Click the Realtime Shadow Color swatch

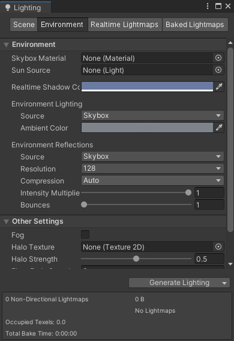point(147,87)
